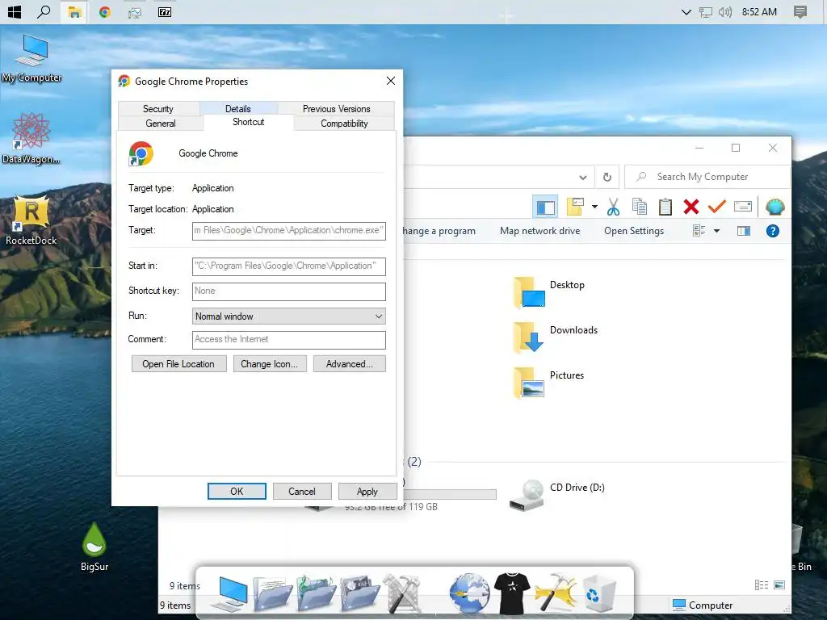Click Map network drive in Explorer
Screen dimensions: 827x620
tap(539, 231)
